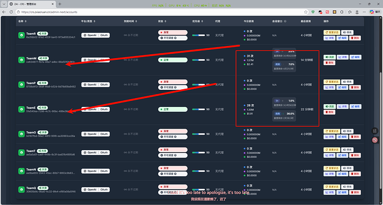Click the shared badge next to TeamO
This screenshot has height=205, width=383.
(43, 132)
